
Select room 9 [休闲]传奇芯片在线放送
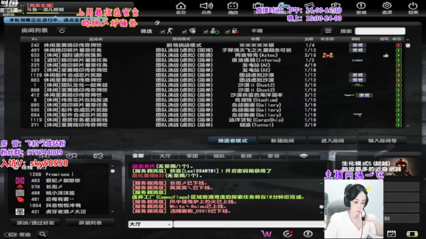click(212, 100)
